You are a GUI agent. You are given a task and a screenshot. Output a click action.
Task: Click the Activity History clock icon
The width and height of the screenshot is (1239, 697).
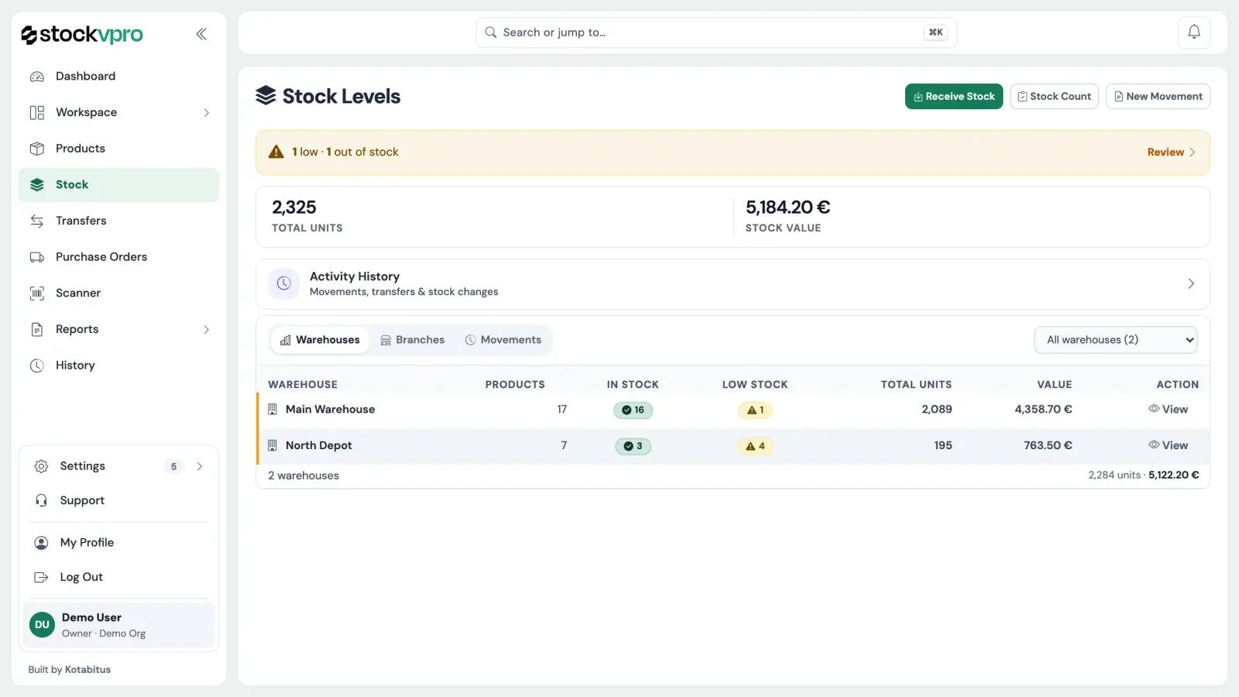pyautogui.click(x=284, y=284)
